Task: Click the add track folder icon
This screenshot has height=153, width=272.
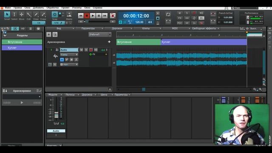Action: pyautogui.click(x=55, y=34)
